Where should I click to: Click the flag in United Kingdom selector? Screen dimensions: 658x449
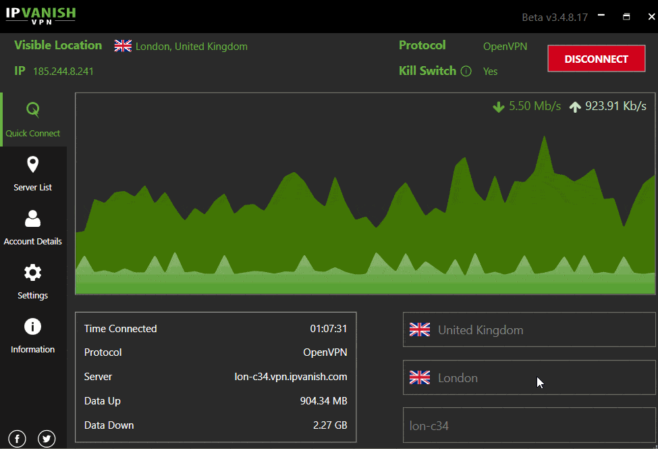420,329
